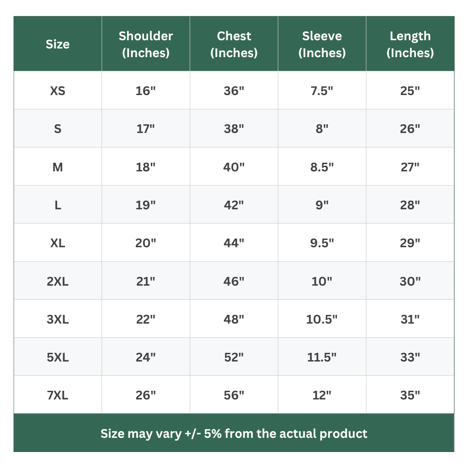Image resolution: width=468 pixels, height=468 pixels.
Task: Click the 56" chest measurement
Action: pos(234,395)
